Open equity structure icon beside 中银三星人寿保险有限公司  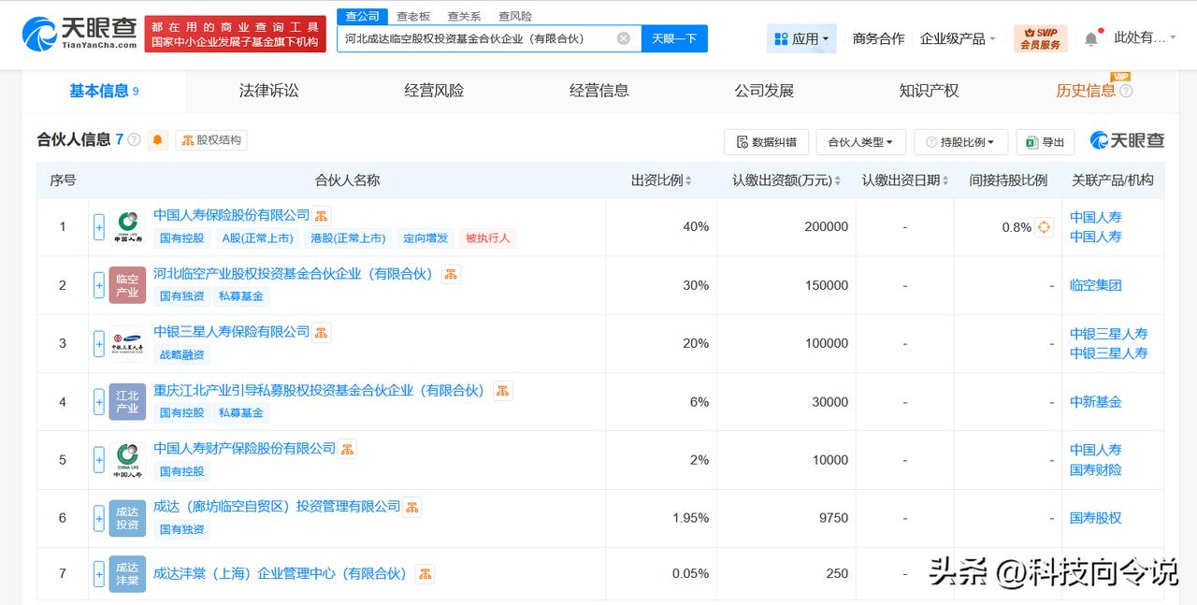[x=322, y=332]
